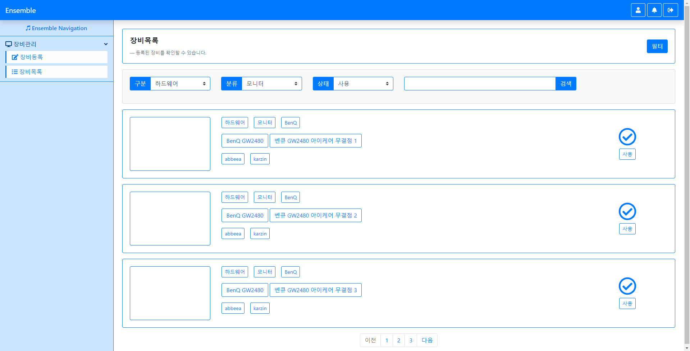Click the 필터 button
This screenshot has height=351, width=690.
coord(657,46)
